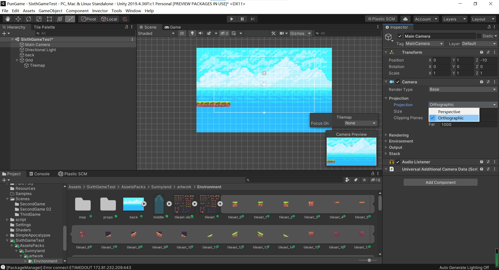499x270 pixels.
Task: Open Render Type Base dropdown
Action: (x=463, y=89)
